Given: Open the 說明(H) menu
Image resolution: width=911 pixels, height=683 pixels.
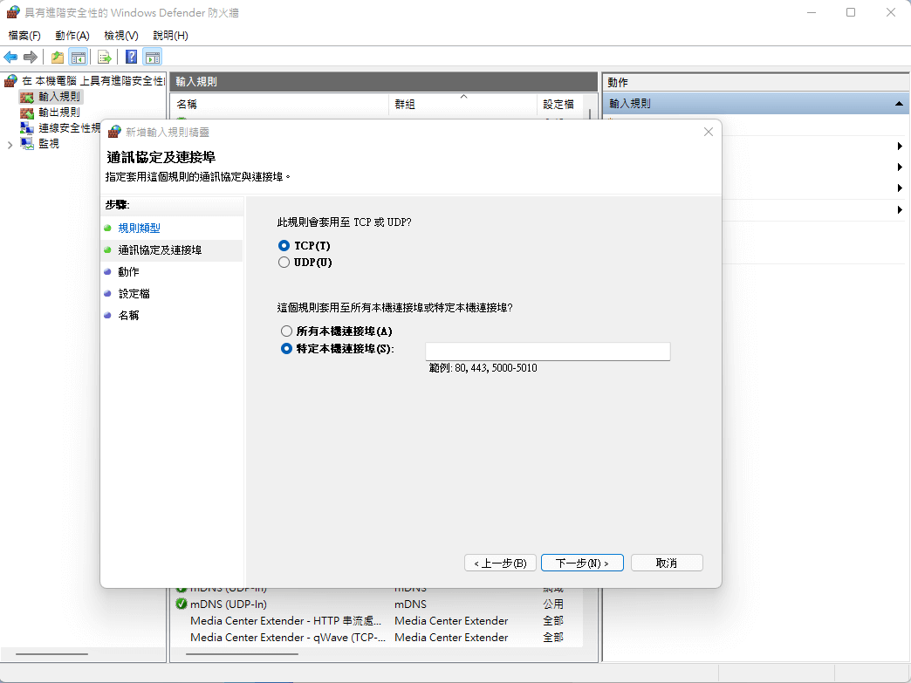Looking at the screenshot, I should [170, 36].
